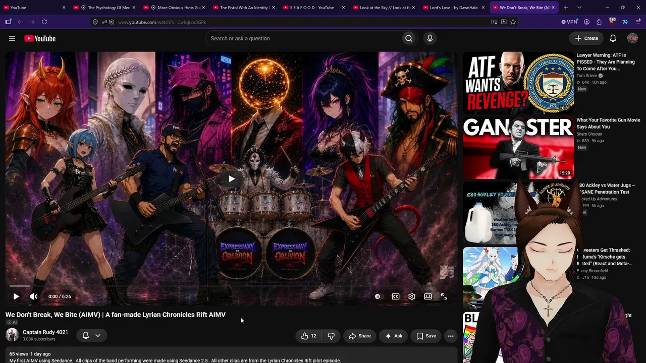This screenshot has width=646, height=363.
Task: Open a new browser tab
Action: tap(566, 8)
